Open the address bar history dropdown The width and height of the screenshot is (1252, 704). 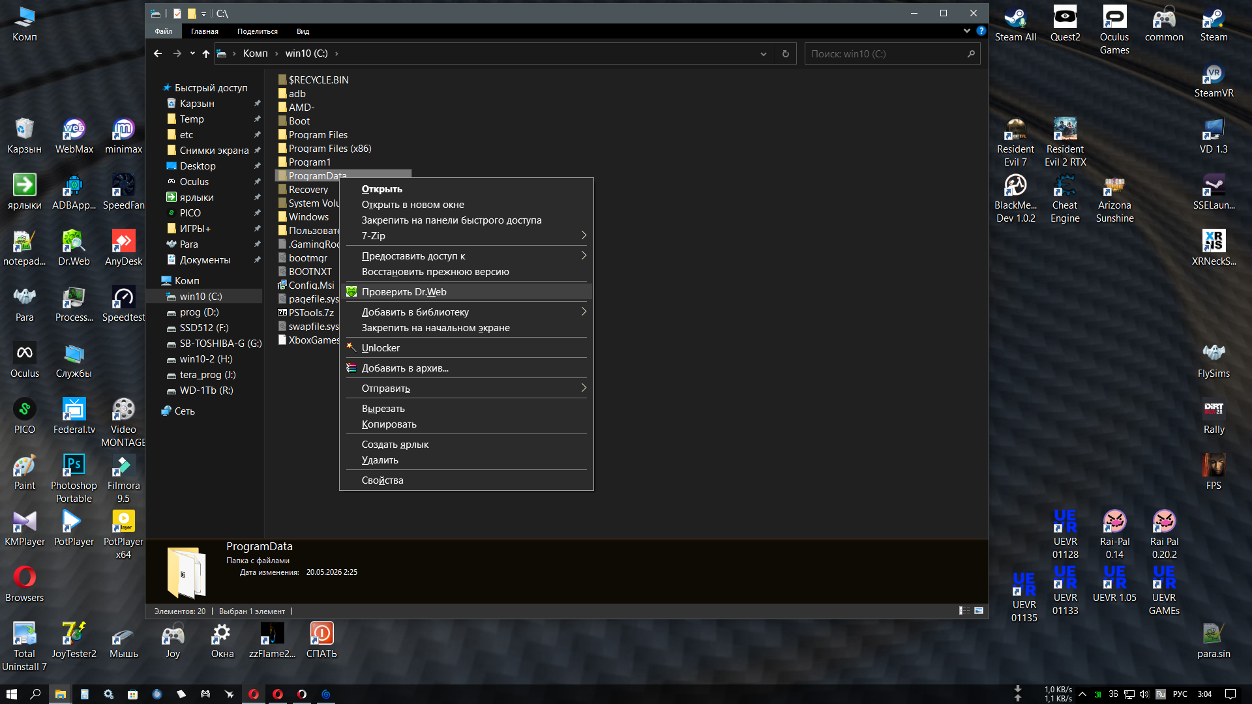point(763,53)
